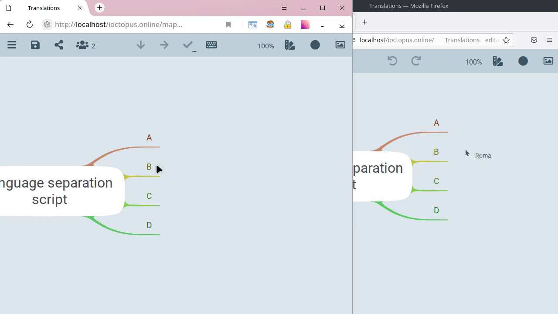558x314 pixels.
Task: Open a new tab in left browser
Action: click(100, 8)
